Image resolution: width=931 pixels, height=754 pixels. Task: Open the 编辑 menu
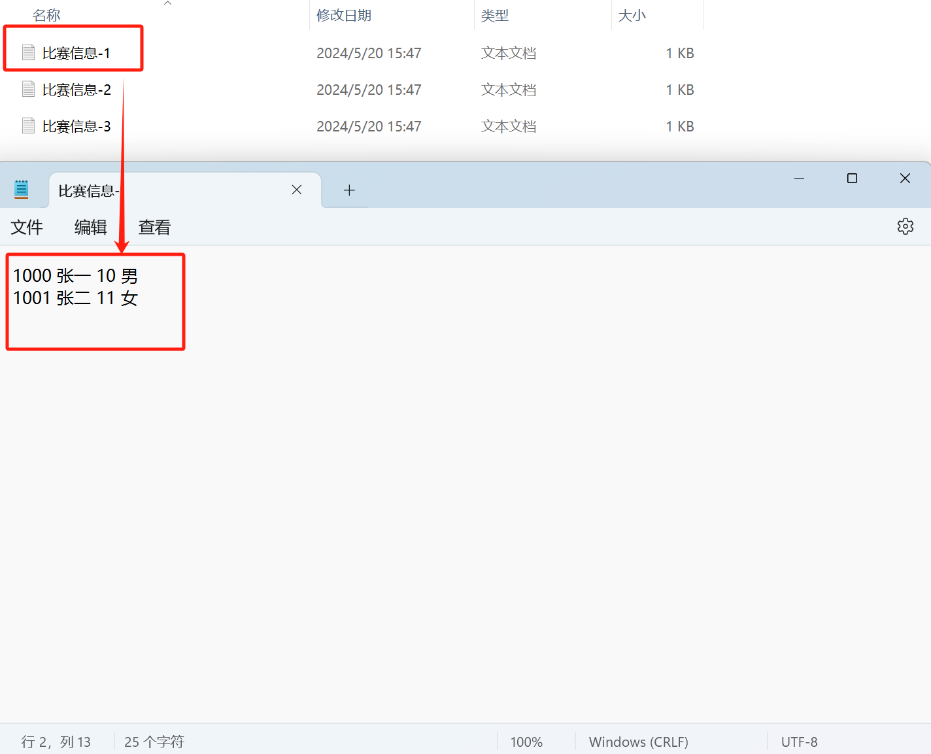90,227
